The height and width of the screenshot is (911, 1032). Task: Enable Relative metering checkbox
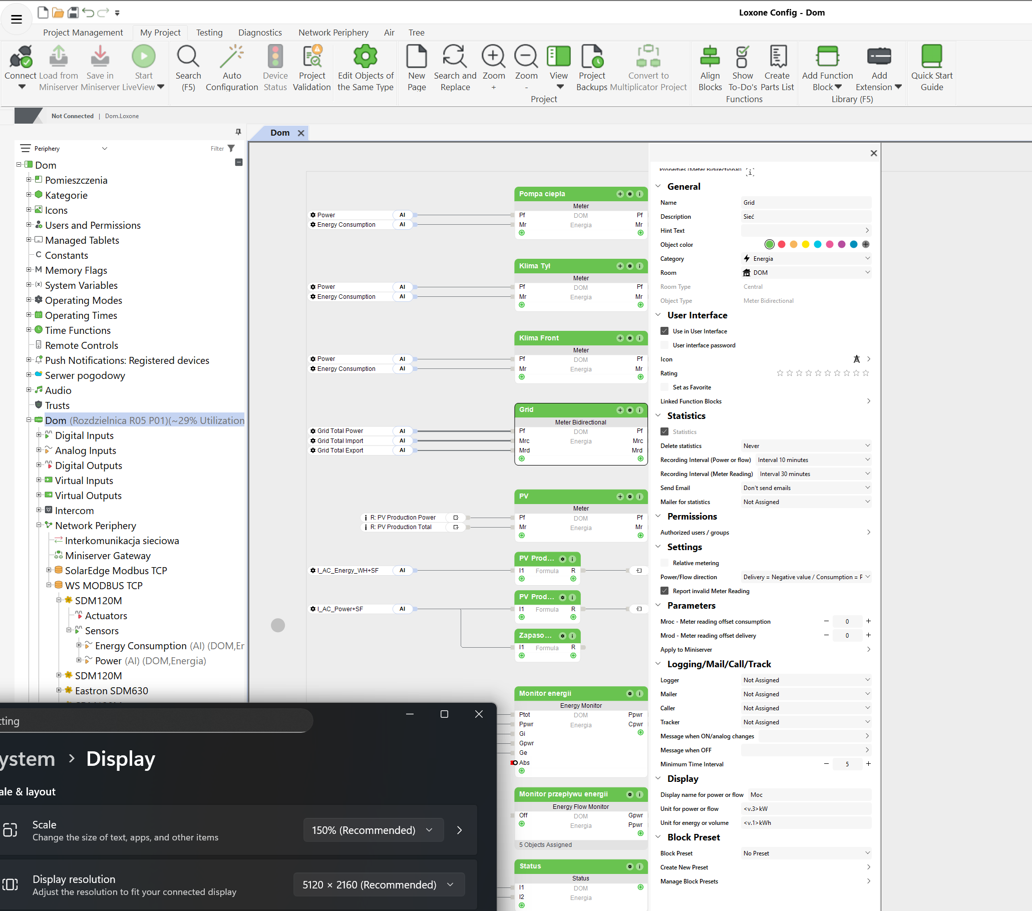click(x=664, y=563)
